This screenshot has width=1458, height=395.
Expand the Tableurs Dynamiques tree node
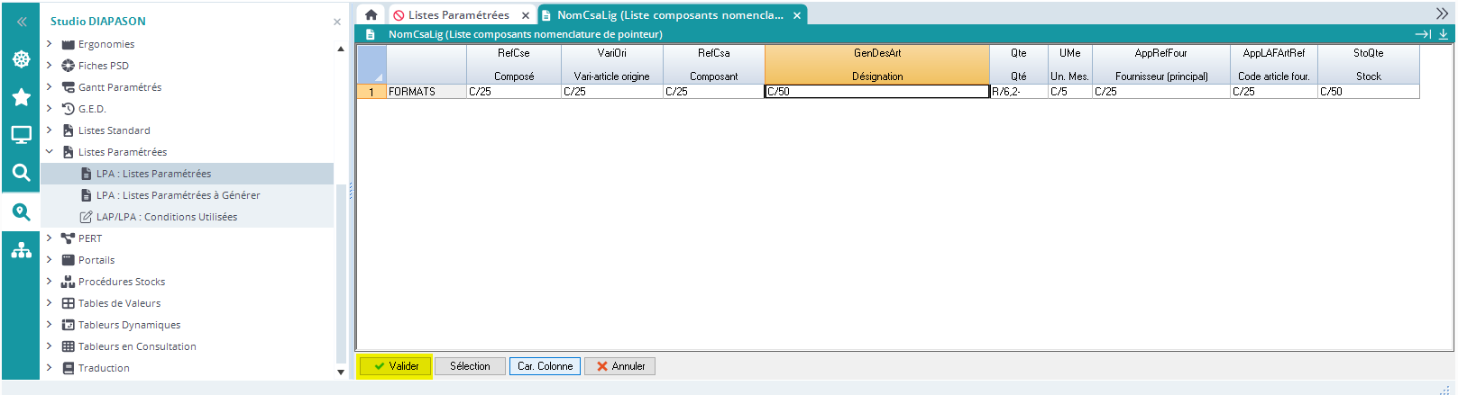(50, 325)
